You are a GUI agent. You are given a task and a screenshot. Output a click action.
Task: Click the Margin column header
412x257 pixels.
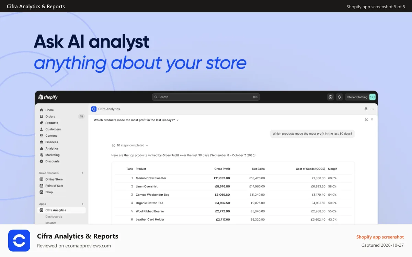[332, 169]
